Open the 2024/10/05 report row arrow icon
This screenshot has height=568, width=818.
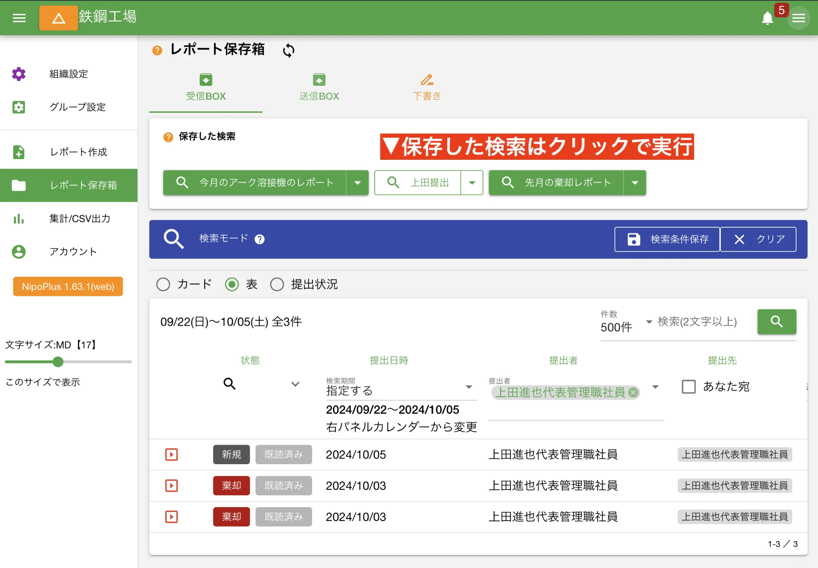coord(171,454)
